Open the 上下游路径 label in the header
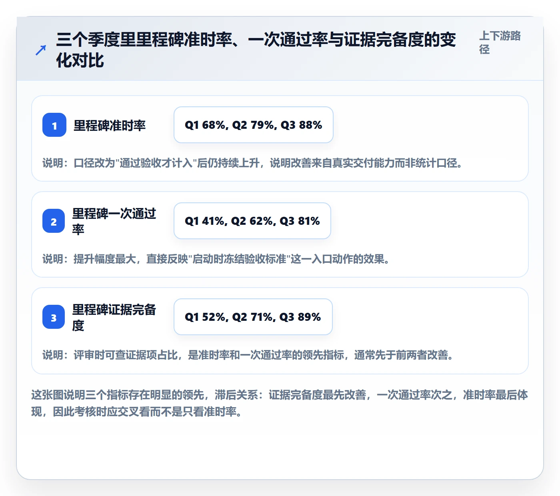Screen dimensions: 560x496 click(500, 42)
